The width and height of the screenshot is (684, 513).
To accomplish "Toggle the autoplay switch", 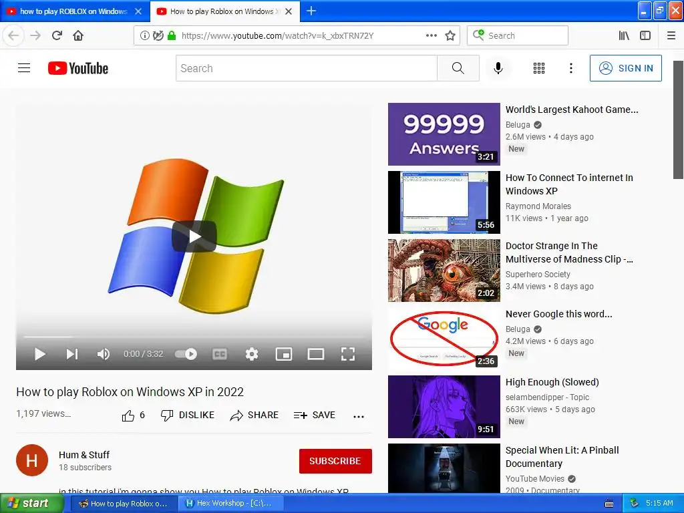I will pos(186,354).
